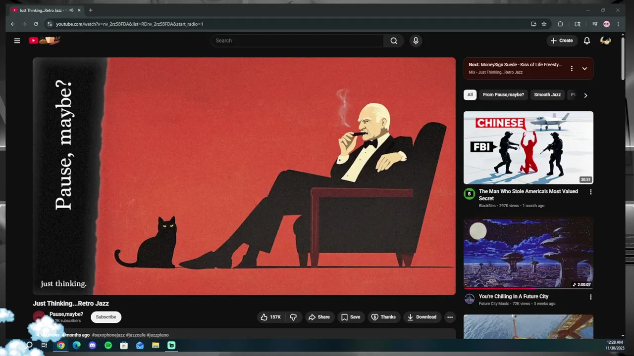
Task: Open Discord from the taskbar
Action: 92,346
